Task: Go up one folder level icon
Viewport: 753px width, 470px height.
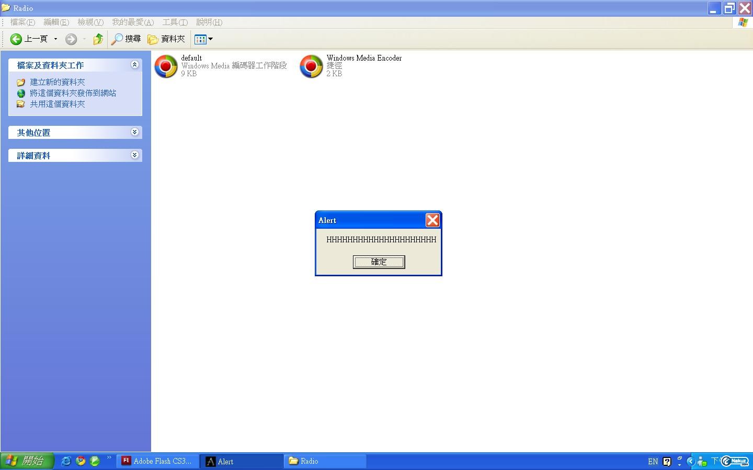Action: point(98,39)
